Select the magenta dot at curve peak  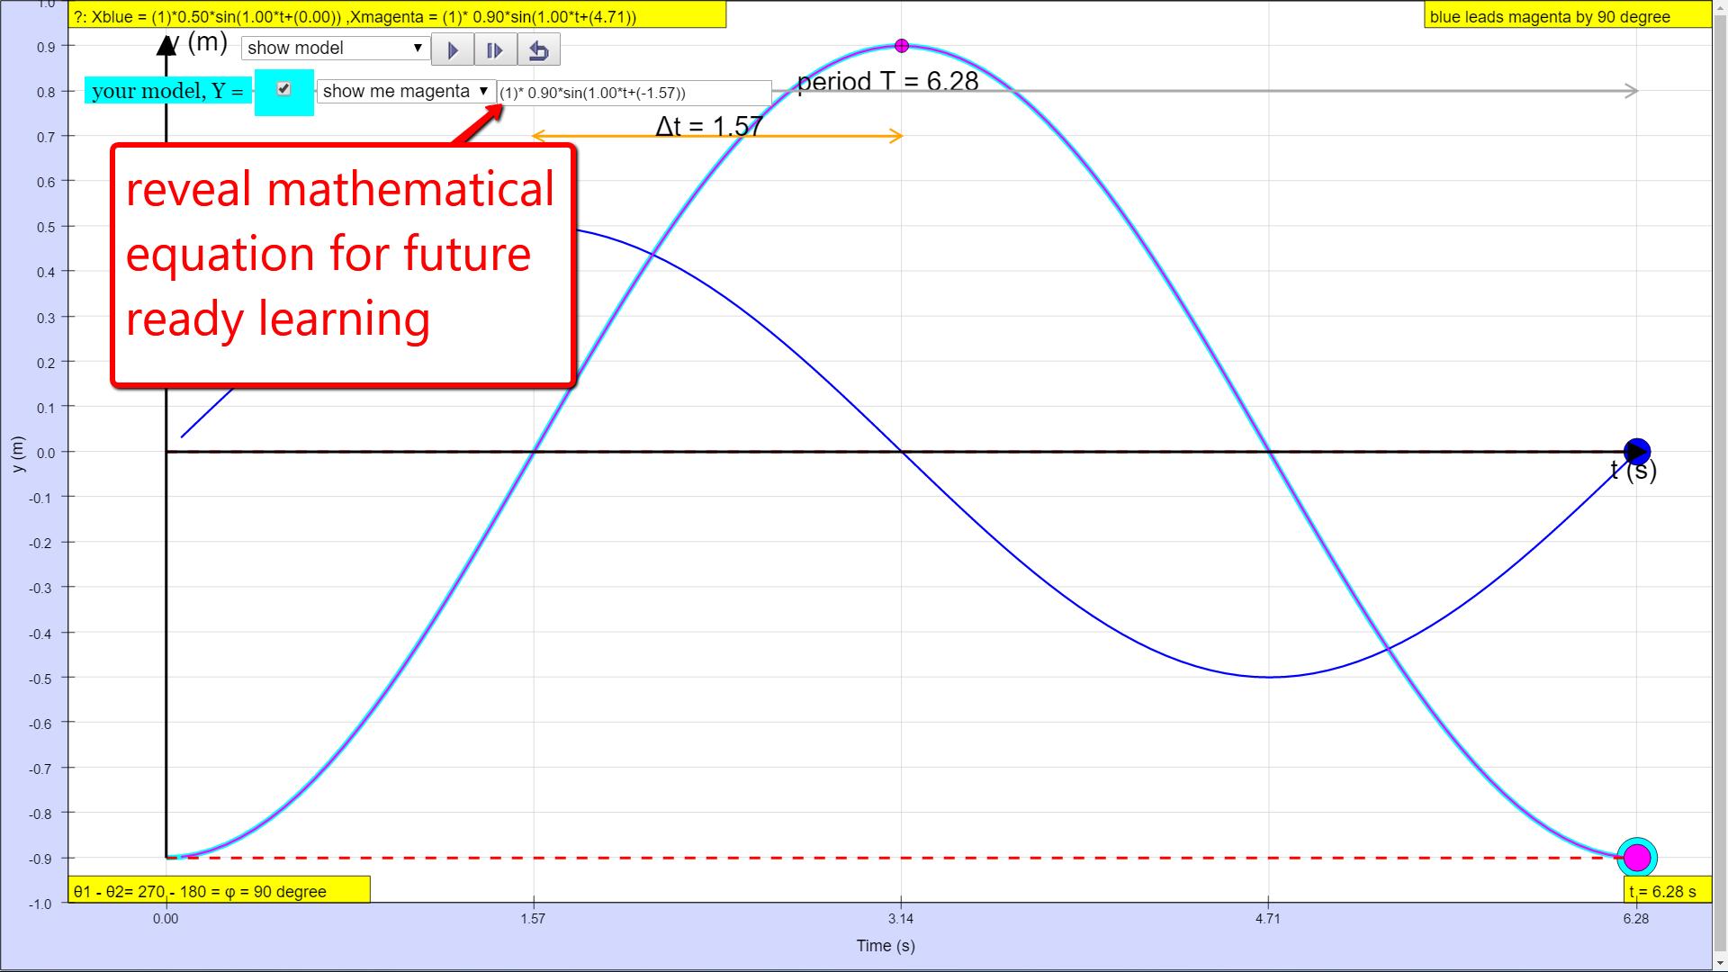[901, 46]
